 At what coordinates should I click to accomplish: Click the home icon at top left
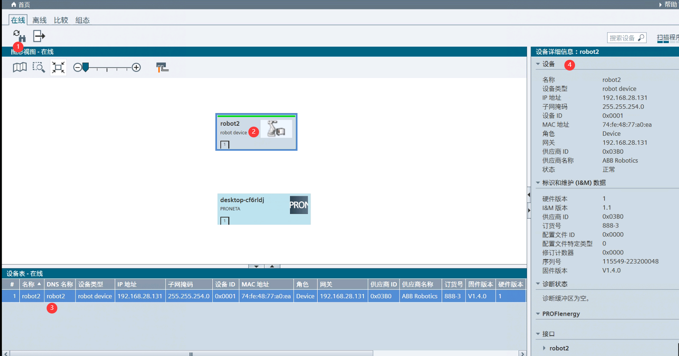click(14, 5)
